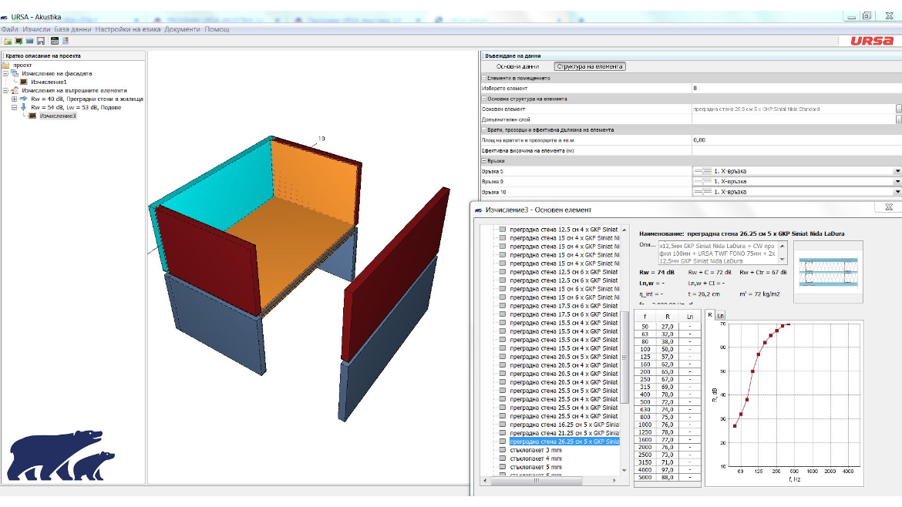Open Връзка 5 dropdown
Viewport: 902px width, 507px height.
(x=897, y=171)
